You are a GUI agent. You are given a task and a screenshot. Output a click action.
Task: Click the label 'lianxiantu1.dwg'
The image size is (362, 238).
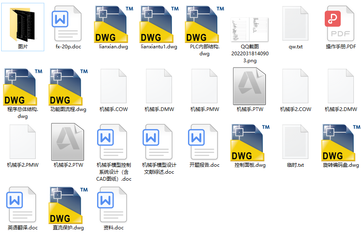pos(159,47)
